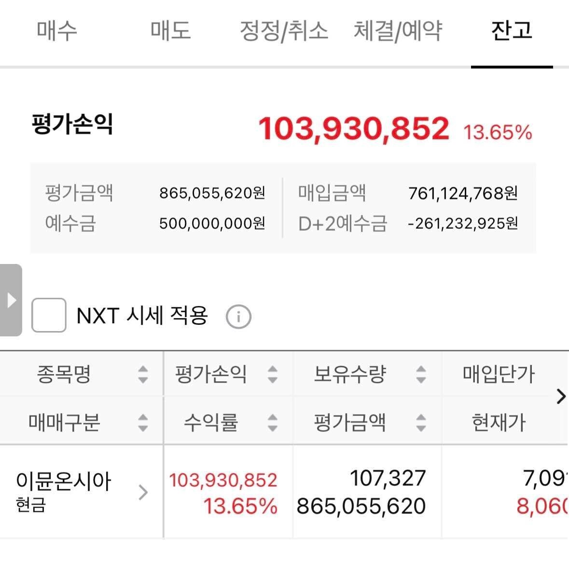The image size is (569, 569).
Task: Open the 정정/취소 tab
Action: coord(284,31)
